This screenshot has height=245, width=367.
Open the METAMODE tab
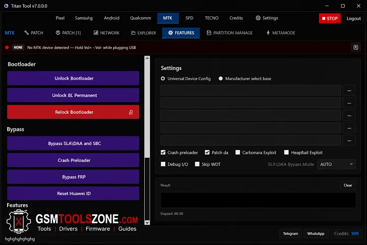281,33
